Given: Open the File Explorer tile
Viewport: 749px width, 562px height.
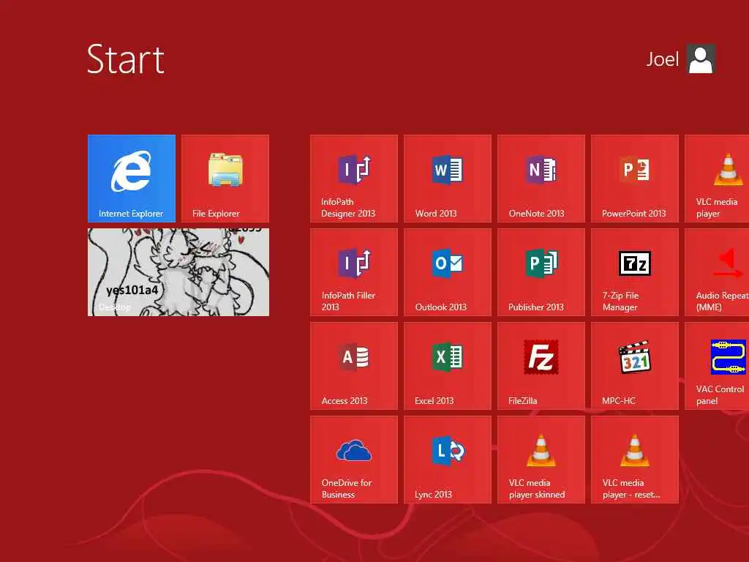Looking at the screenshot, I should click(x=225, y=179).
